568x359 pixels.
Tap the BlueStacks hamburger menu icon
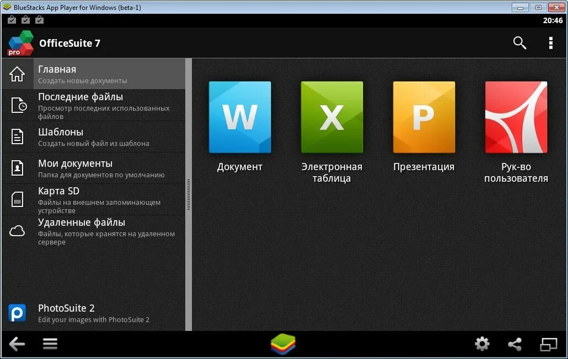pos(50,344)
